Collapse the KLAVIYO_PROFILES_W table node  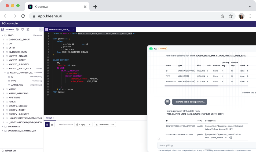(5, 73)
